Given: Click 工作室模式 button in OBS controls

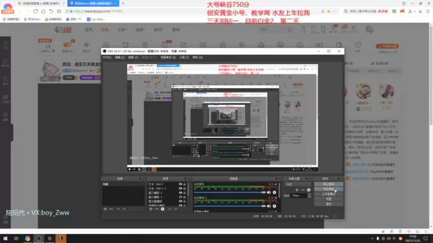Looking at the screenshot, I should tap(329, 194).
